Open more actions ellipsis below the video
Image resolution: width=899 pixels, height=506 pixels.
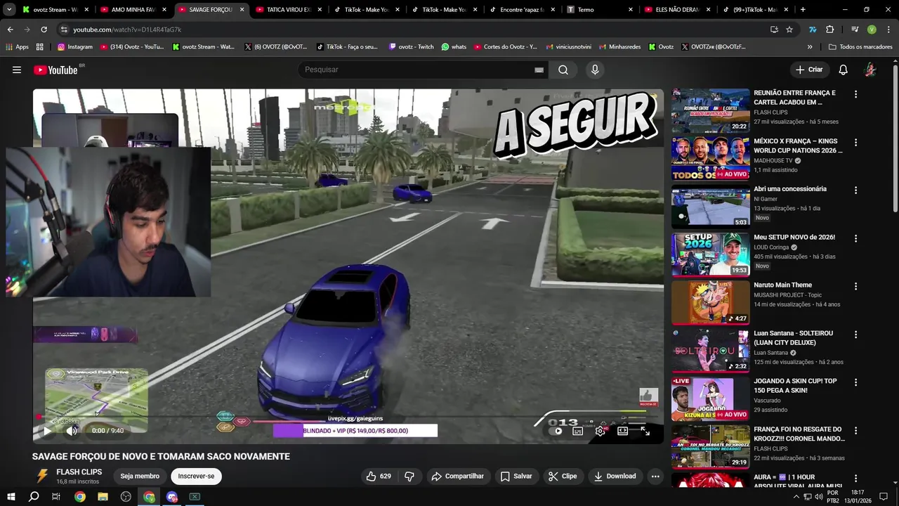pyautogui.click(x=655, y=476)
